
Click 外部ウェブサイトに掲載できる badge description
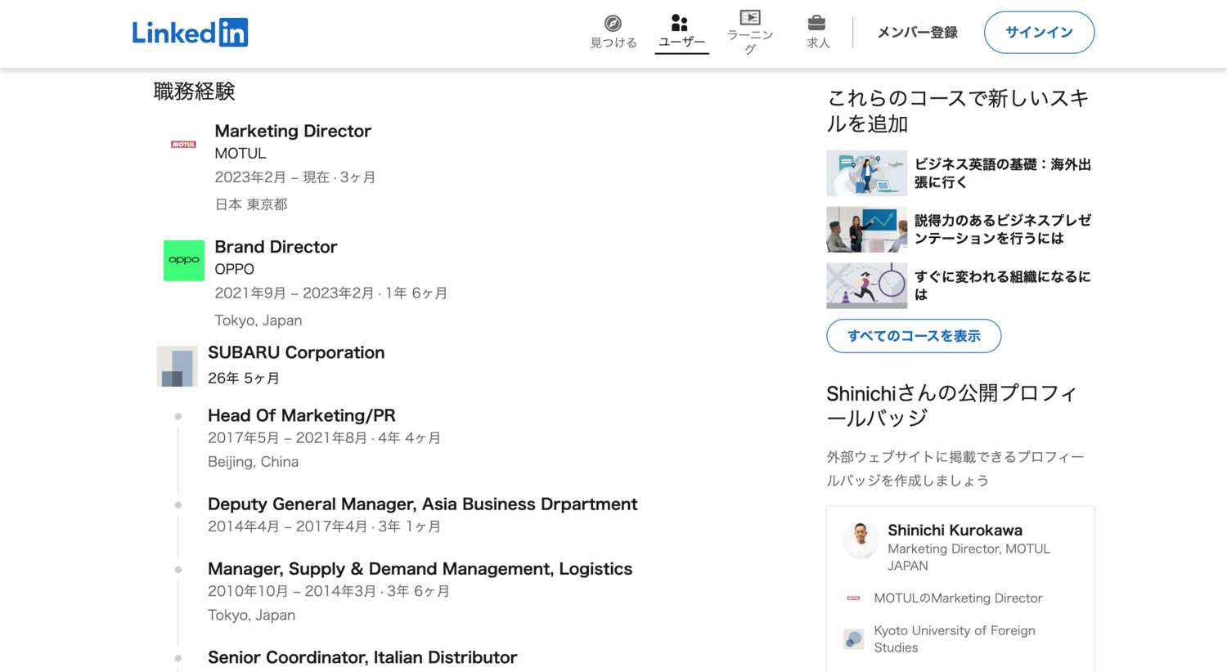(x=955, y=468)
